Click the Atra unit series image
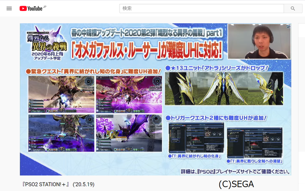Image resolution: width=305 pixels, height=191 pixels. click(224, 89)
